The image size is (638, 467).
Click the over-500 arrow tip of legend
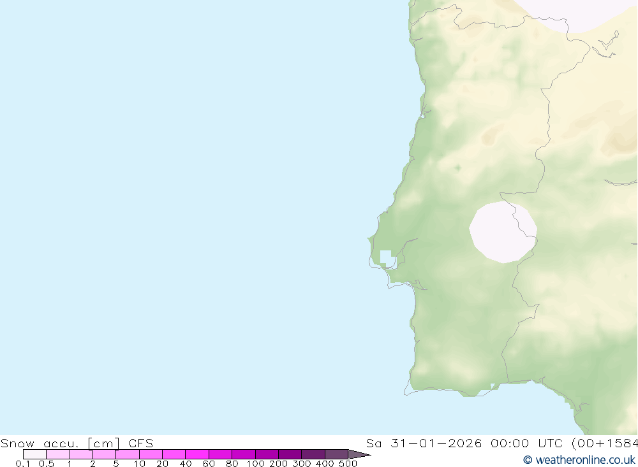click(x=359, y=454)
